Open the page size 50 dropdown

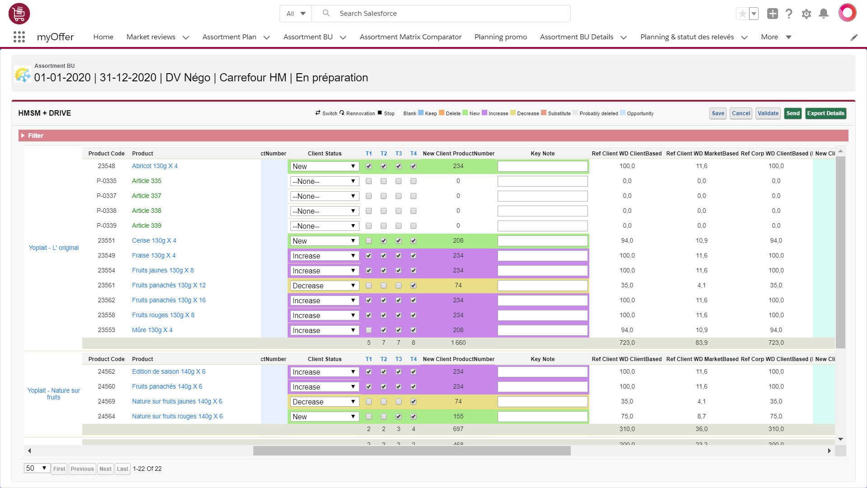pos(36,468)
